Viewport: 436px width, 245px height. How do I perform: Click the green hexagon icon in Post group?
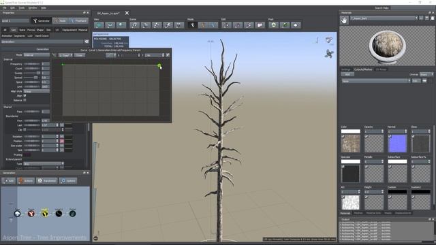pos(274,25)
